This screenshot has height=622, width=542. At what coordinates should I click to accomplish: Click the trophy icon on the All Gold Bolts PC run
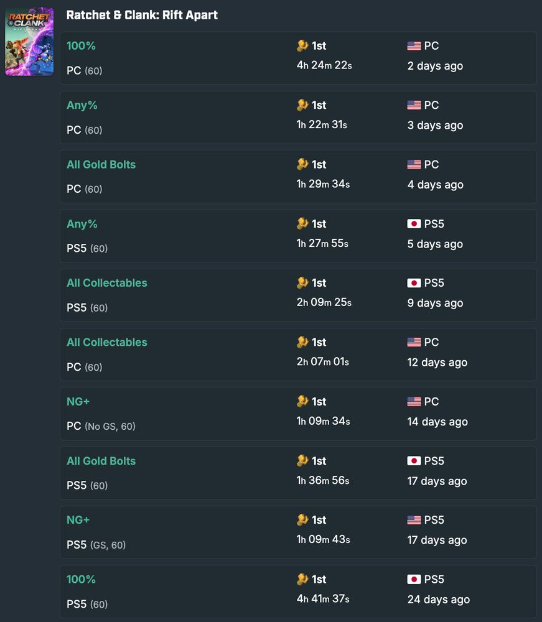pyautogui.click(x=302, y=164)
